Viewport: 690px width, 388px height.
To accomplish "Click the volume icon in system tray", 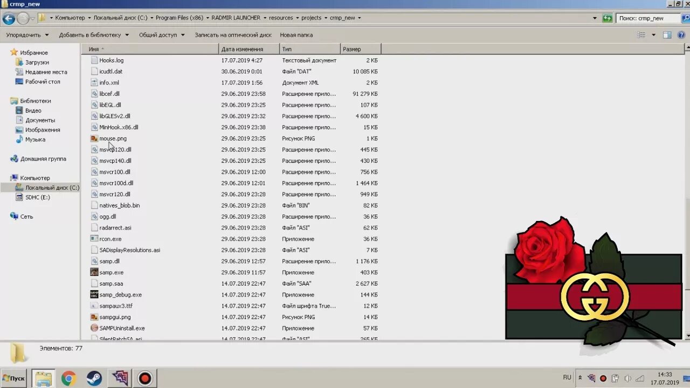I will [627, 378].
